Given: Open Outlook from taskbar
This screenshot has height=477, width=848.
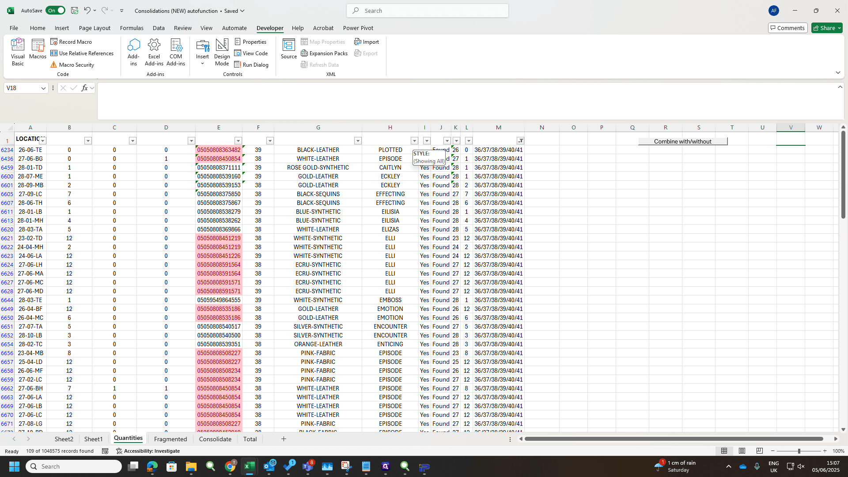Looking at the screenshot, I should coord(269,466).
